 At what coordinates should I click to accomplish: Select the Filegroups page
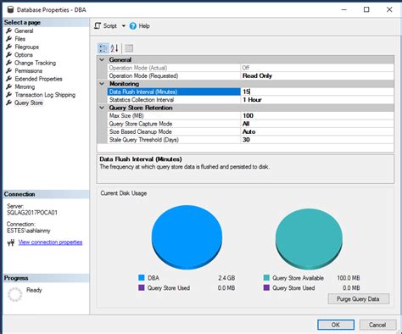coord(27,47)
